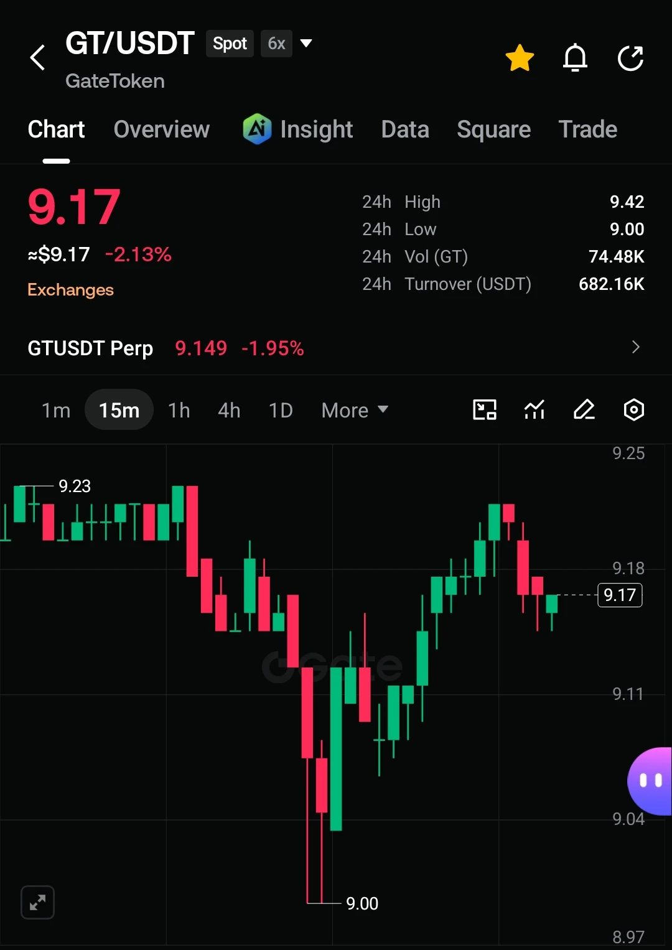
Task: Toggle the favorite star for GT/USDT
Action: click(x=520, y=58)
